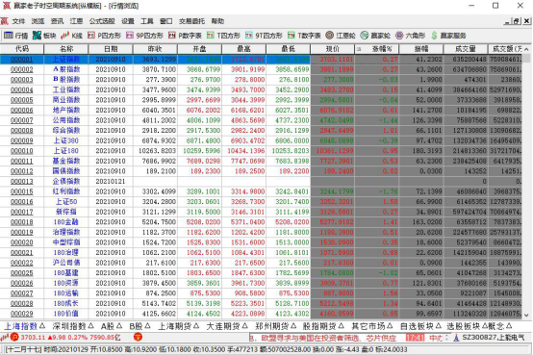This screenshot has width=533, height=355.
Task: Launch the 9P四方形 tool
Action: tap(144, 36)
